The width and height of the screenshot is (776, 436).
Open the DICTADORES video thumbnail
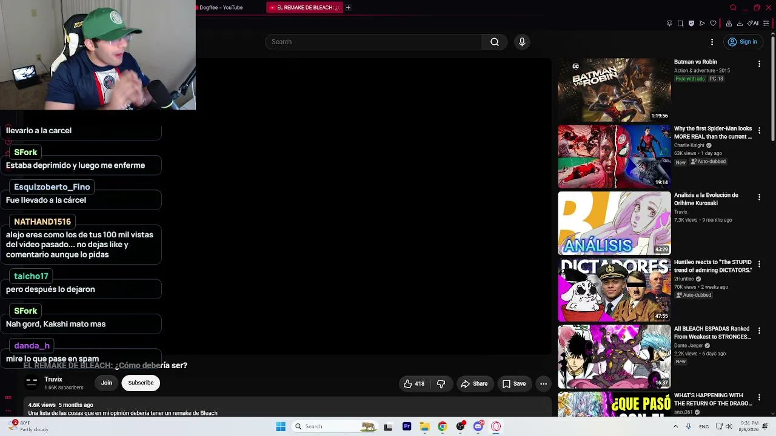click(614, 290)
